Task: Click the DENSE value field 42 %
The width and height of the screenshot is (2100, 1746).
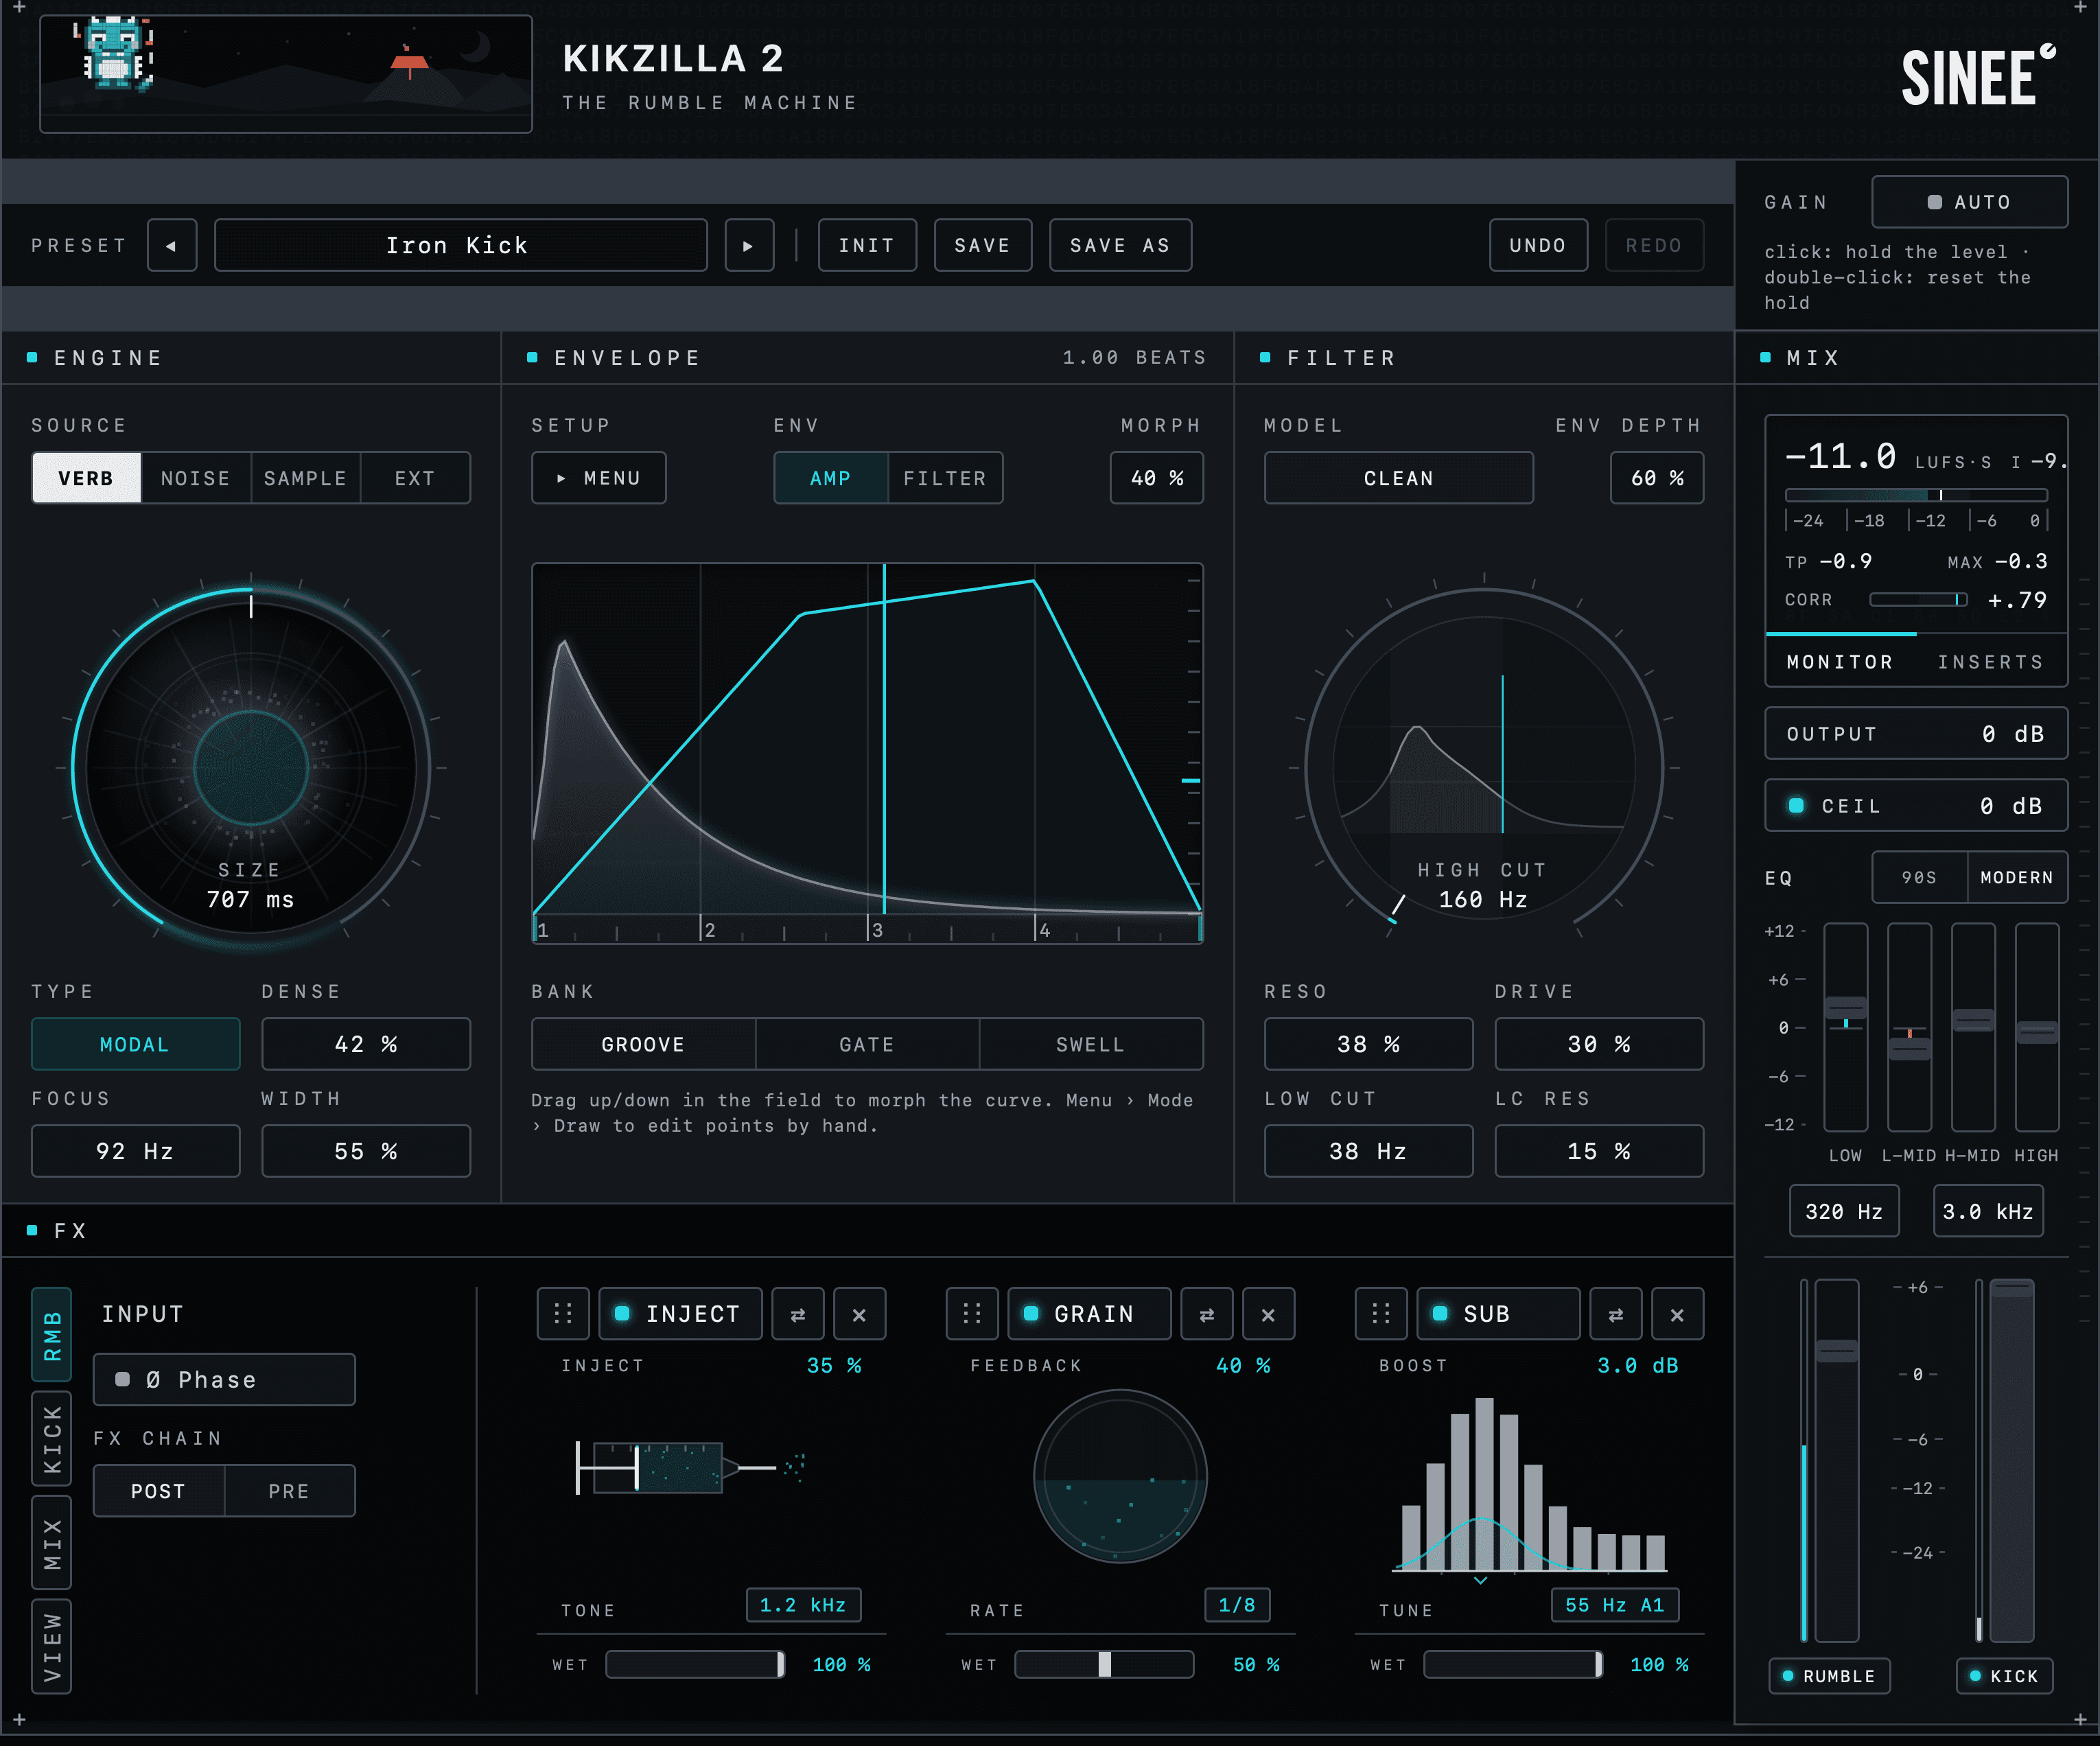Action: coord(366,1044)
